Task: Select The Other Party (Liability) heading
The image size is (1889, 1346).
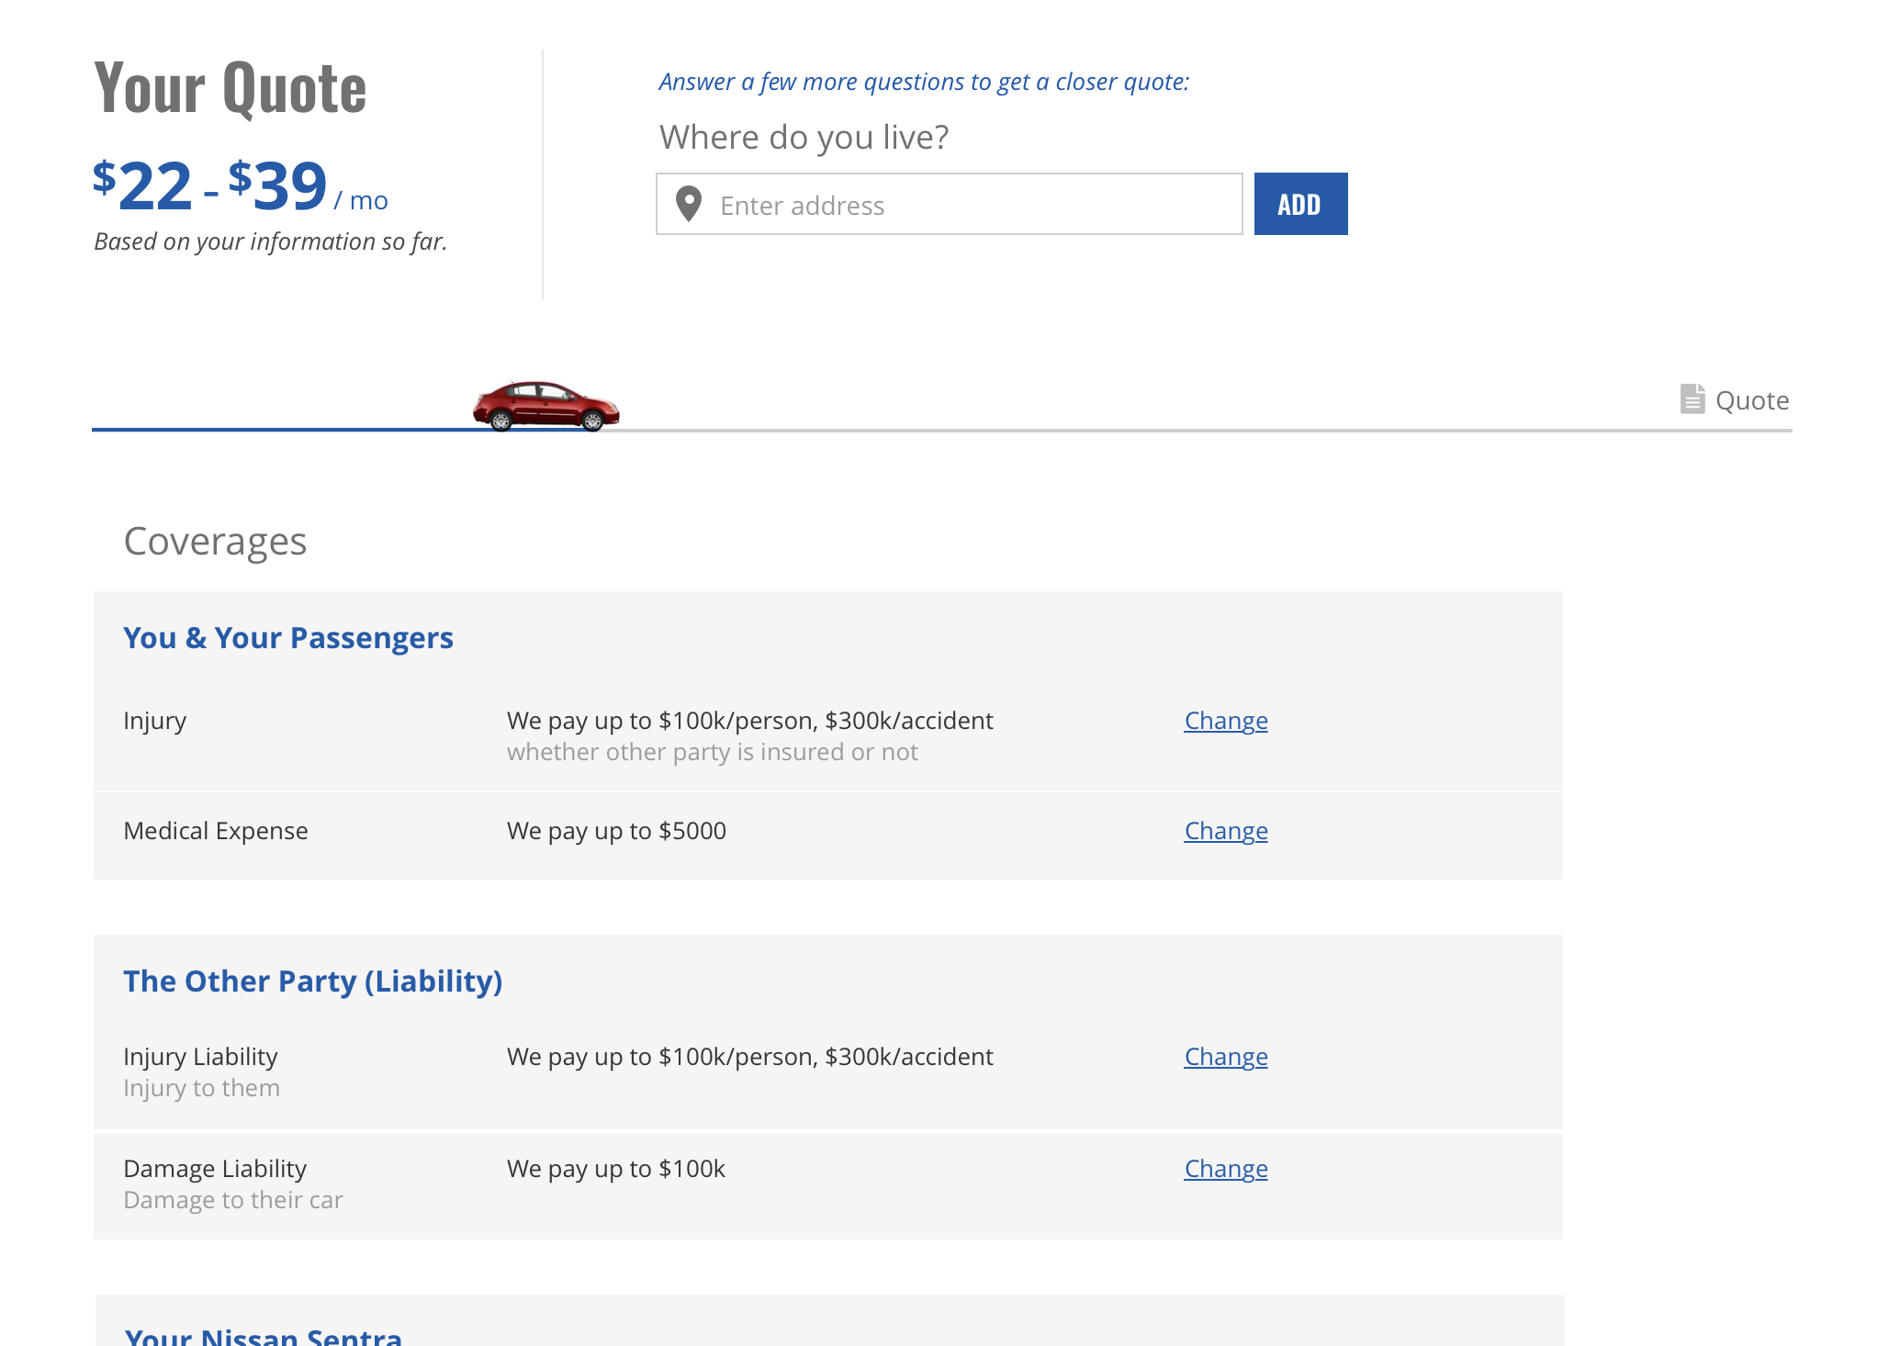Action: 312,981
